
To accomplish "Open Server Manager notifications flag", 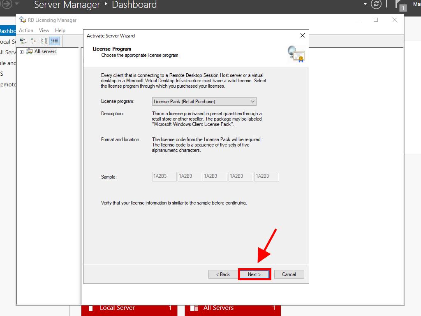I will pos(400,5).
